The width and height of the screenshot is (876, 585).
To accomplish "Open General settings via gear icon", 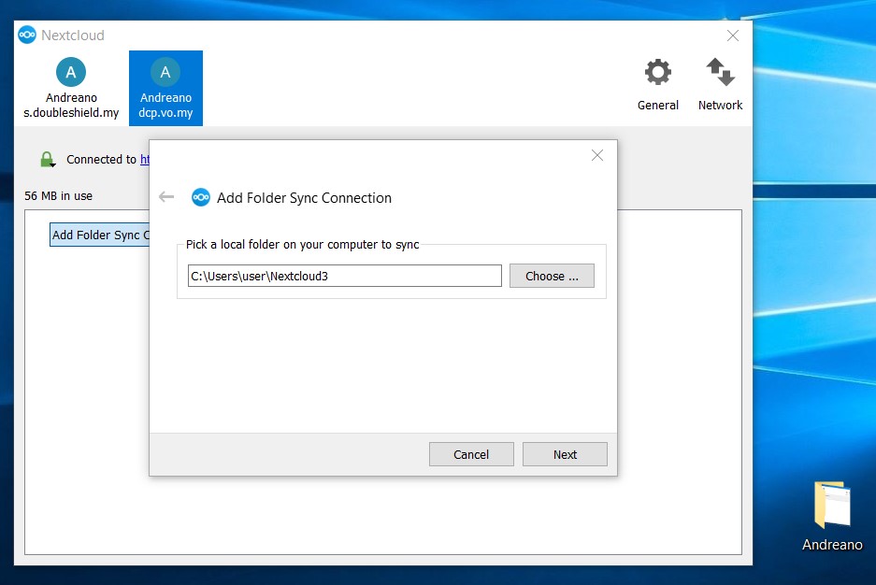I will pyautogui.click(x=657, y=73).
